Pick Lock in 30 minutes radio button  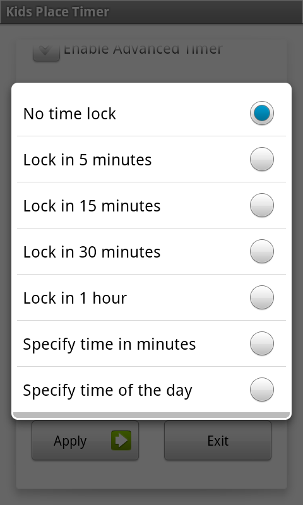(262, 251)
